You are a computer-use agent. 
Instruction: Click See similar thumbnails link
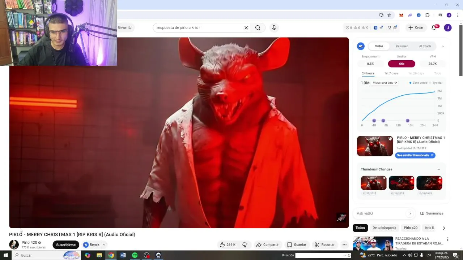point(415,155)
